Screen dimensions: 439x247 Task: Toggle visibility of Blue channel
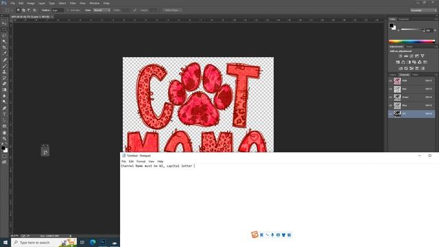click(390, 106)
